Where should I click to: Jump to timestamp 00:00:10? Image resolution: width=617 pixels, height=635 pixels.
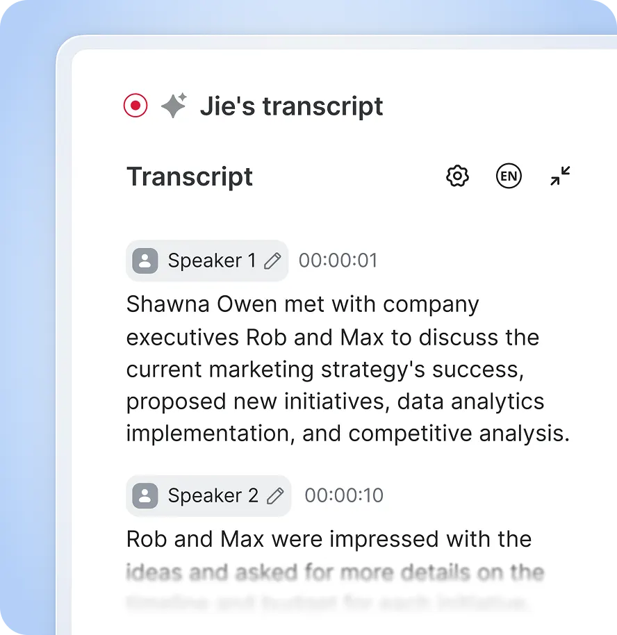click(x=344, y=495)
